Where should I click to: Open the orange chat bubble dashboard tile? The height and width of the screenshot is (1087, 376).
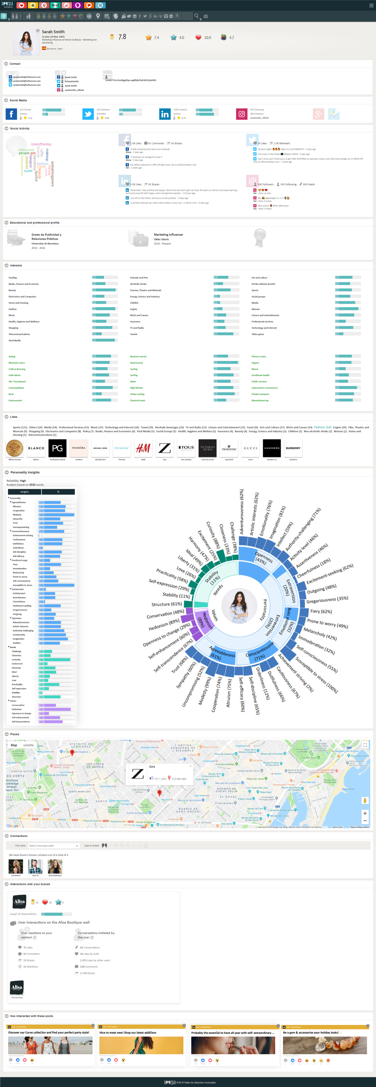click(89, 6)
